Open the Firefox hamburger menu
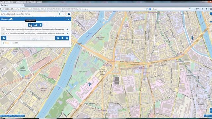This screenshot has height=119, width=212. point(211,9)
